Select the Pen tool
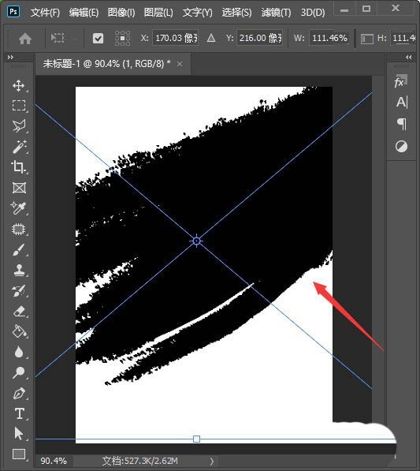This screenshot has width=420, height=471. (19, 393)
